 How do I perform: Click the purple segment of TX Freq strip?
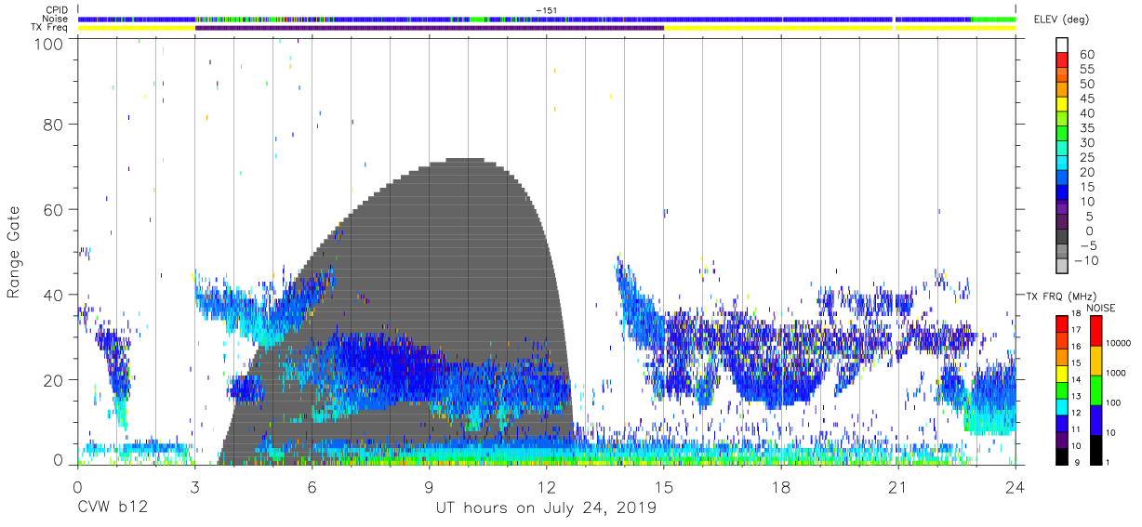[x=430, y=28]
